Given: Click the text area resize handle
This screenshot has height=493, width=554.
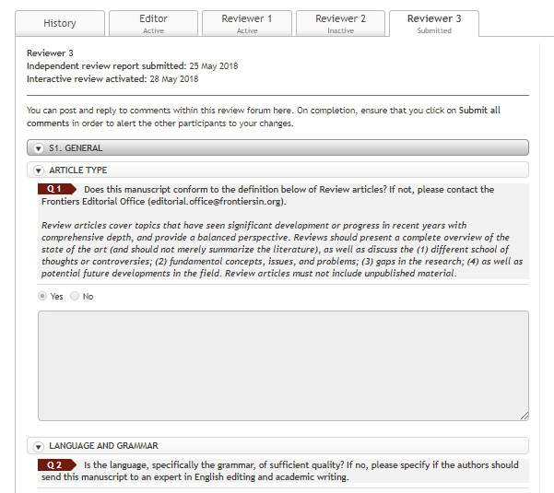Looking at the screenshot, I should point(525,417).
